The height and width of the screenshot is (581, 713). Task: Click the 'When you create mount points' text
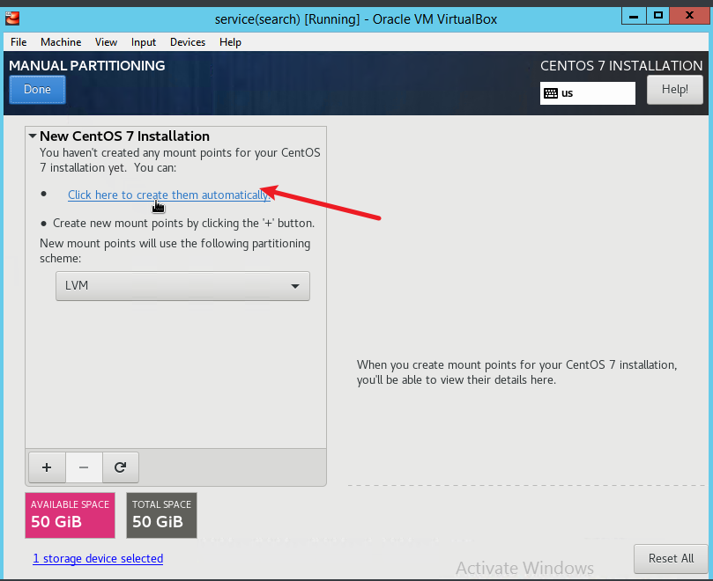click(517, 372)
